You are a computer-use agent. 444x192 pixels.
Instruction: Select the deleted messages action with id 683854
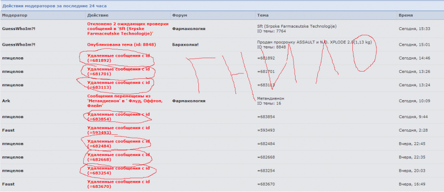(118, 116)
